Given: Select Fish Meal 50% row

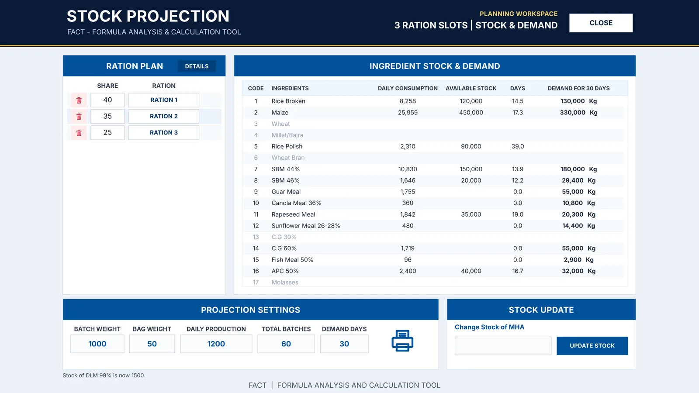Looking at the screenshot, I should (x=433, y=260).
